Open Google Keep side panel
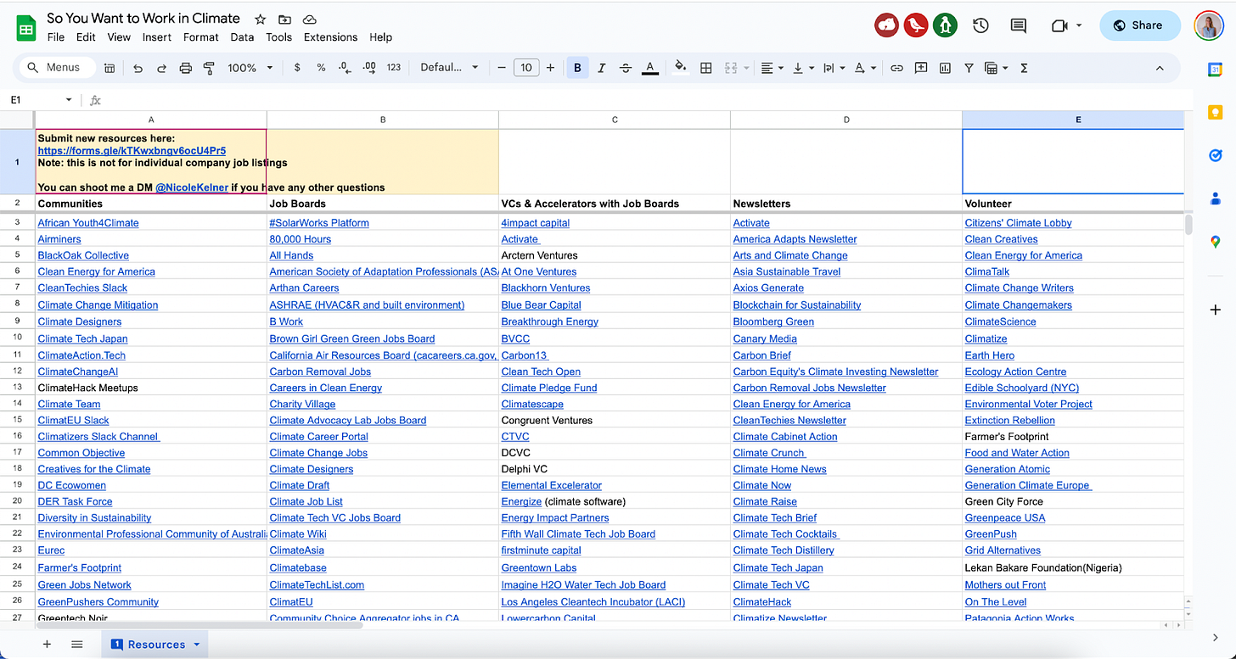 coord(1215,113)
